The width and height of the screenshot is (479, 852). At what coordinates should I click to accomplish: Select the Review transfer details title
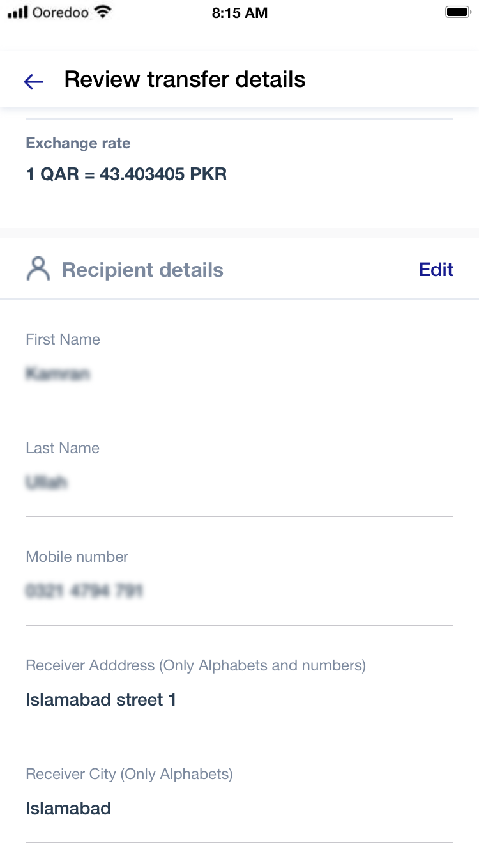point(185,79)
